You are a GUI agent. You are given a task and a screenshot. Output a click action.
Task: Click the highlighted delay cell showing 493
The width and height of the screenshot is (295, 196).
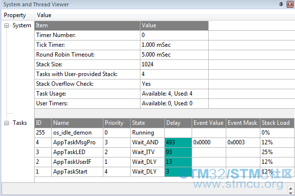[x=178, y=142]
